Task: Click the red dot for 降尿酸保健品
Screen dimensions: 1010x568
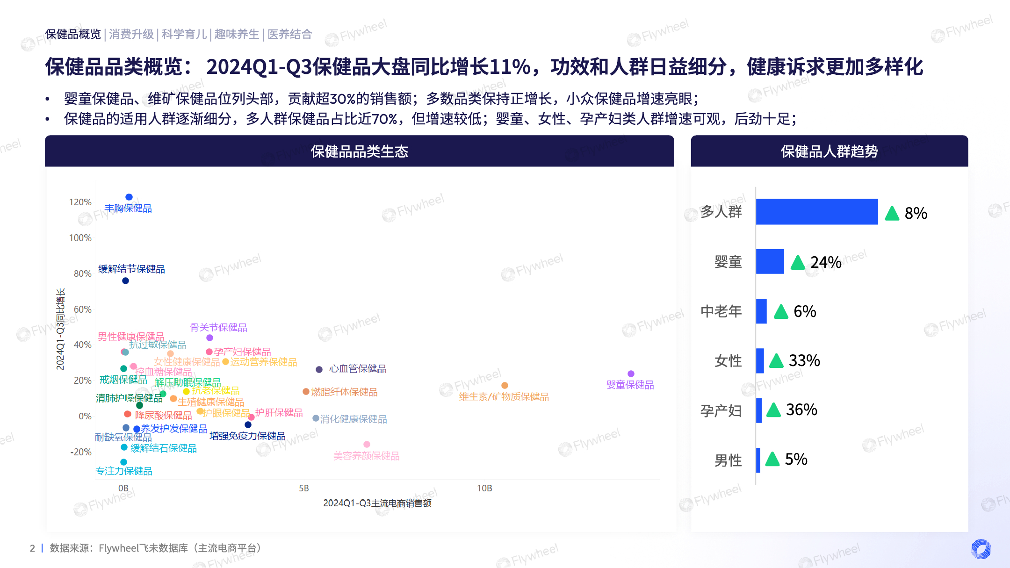Action: click(x=127, y=414)
